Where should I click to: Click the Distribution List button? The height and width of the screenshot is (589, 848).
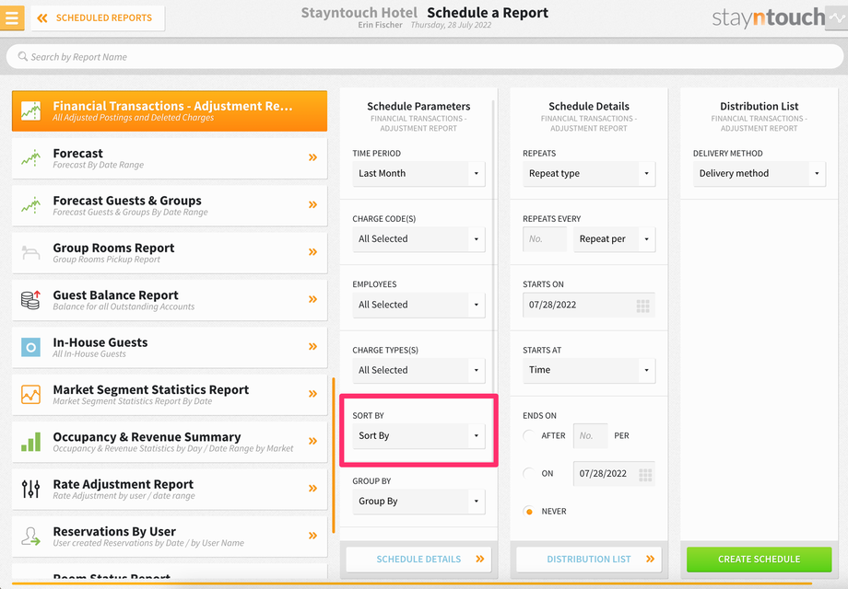[x=589, y=560]
